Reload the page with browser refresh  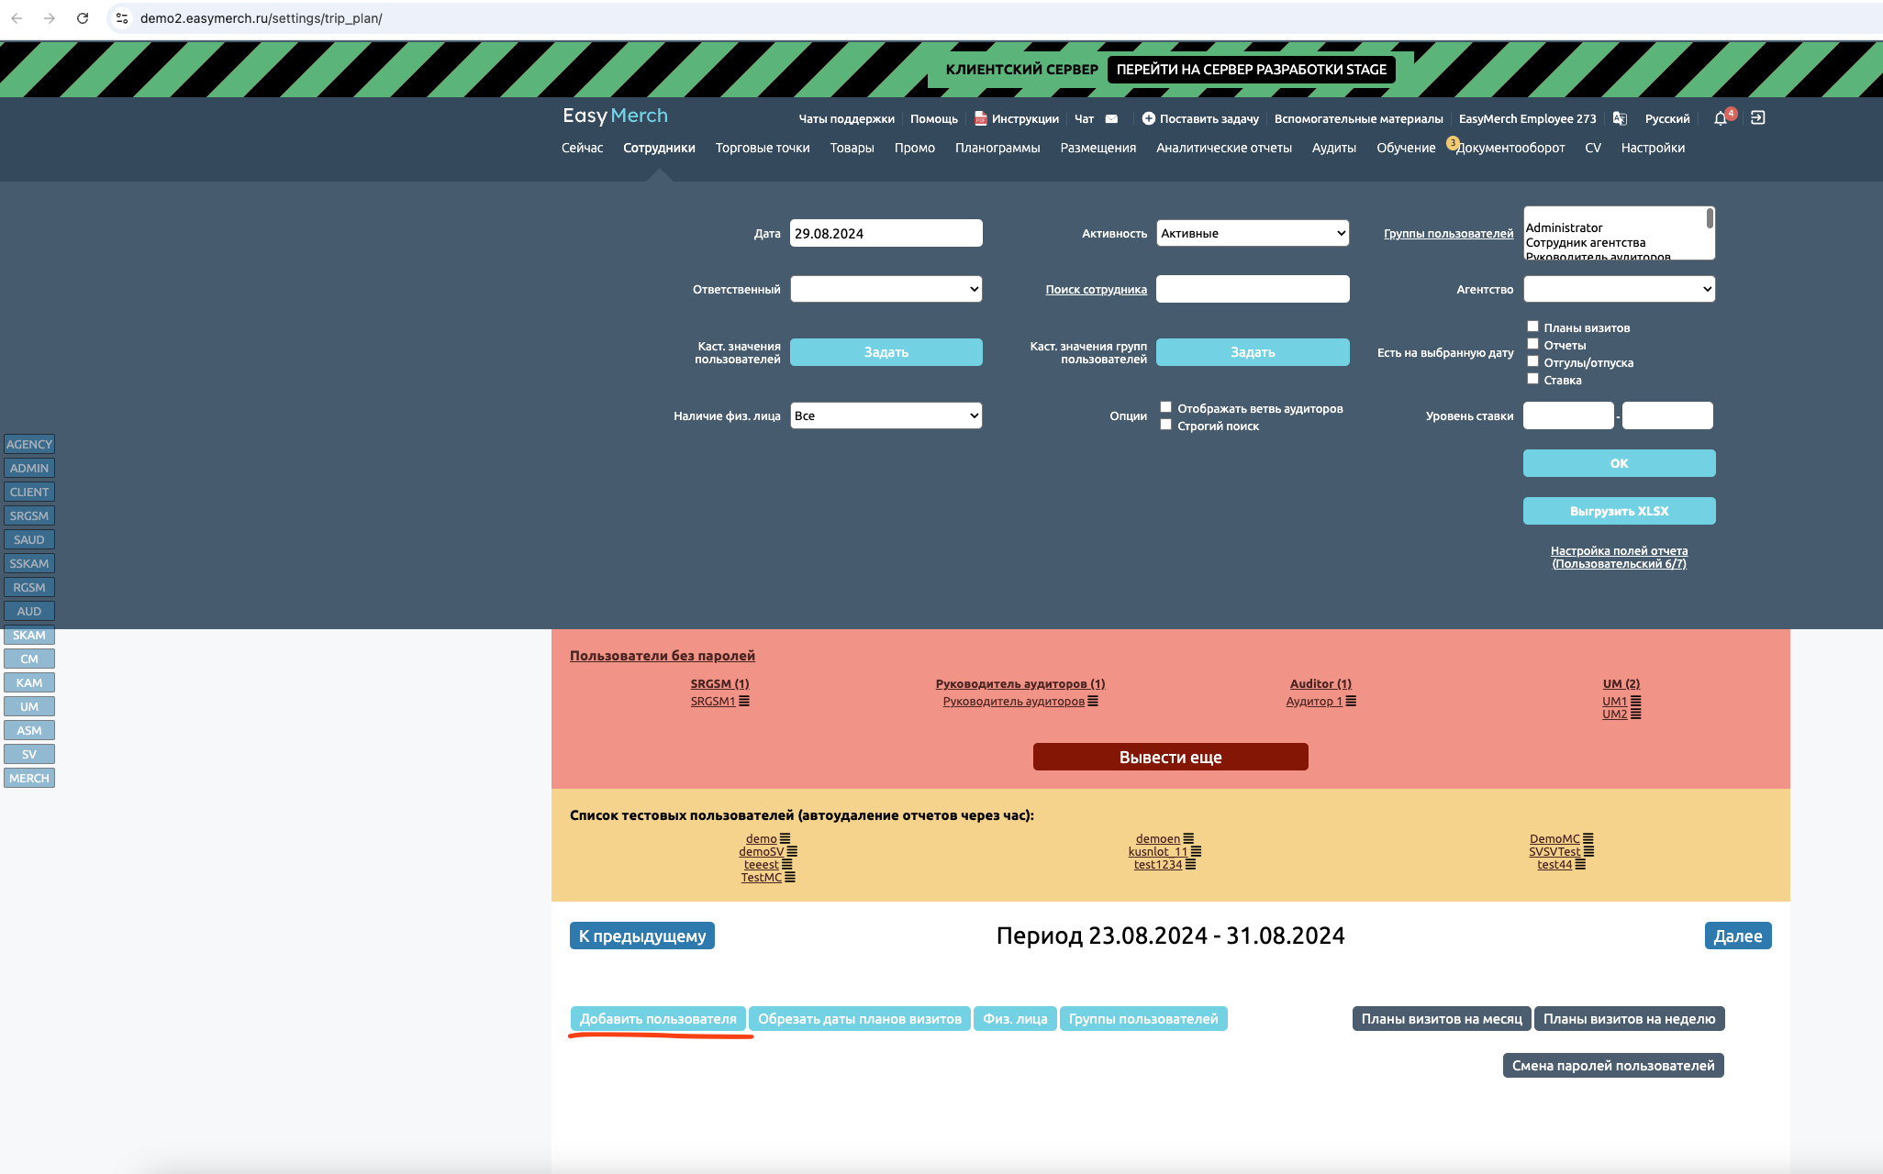click(83, 18)
